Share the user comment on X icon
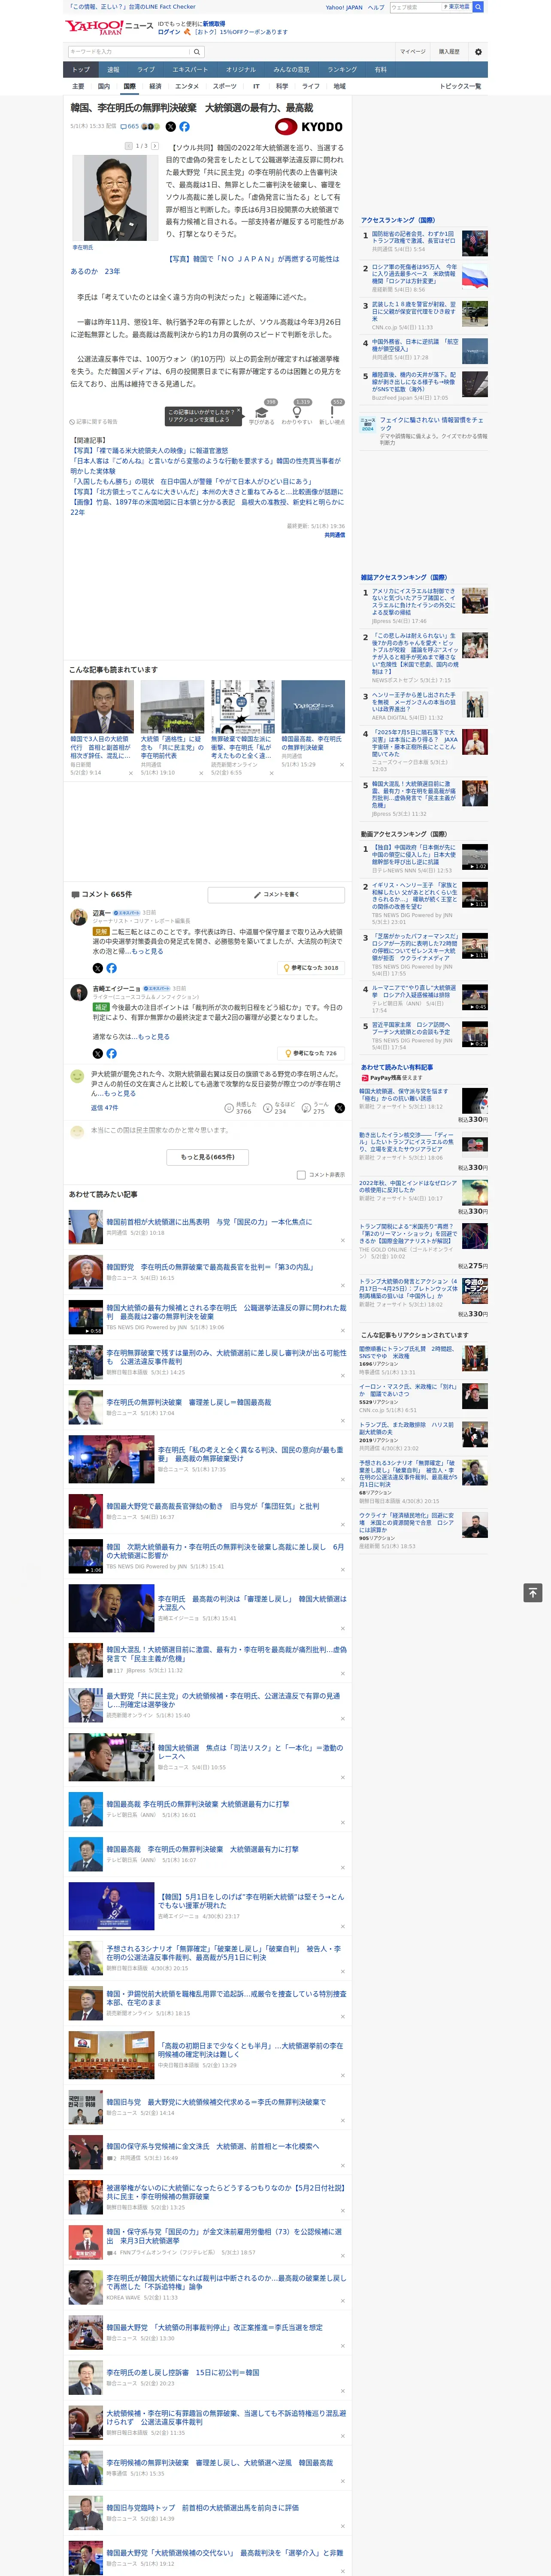The height and width of the screenshot is (2576, 551). tap(339, 1108)
